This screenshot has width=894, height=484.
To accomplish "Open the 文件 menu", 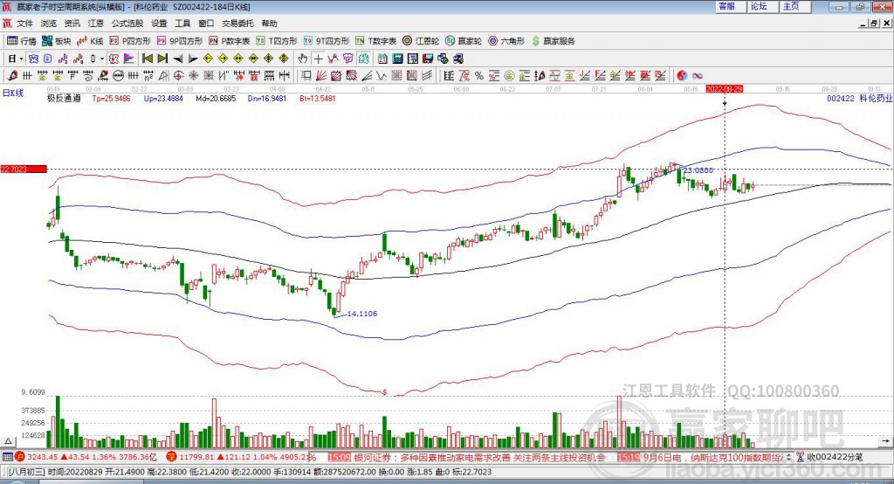I will [x=24, y=24].
